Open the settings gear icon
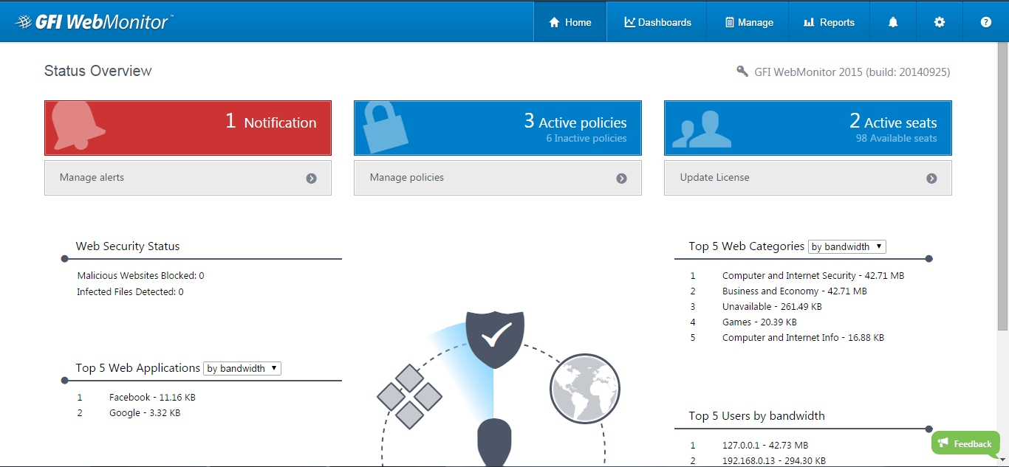Image resolution: width=1009 pixels, height=467 pixels. [940, 22]
